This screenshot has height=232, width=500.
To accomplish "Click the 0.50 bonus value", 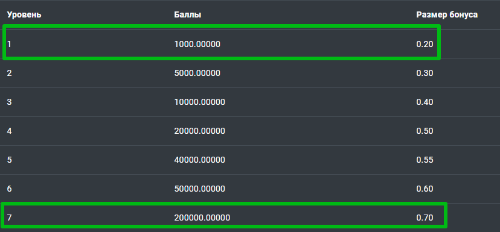I will 425,131.
